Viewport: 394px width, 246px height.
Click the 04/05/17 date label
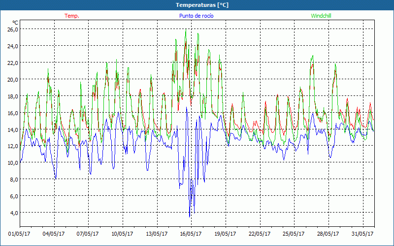pos(54,234)
